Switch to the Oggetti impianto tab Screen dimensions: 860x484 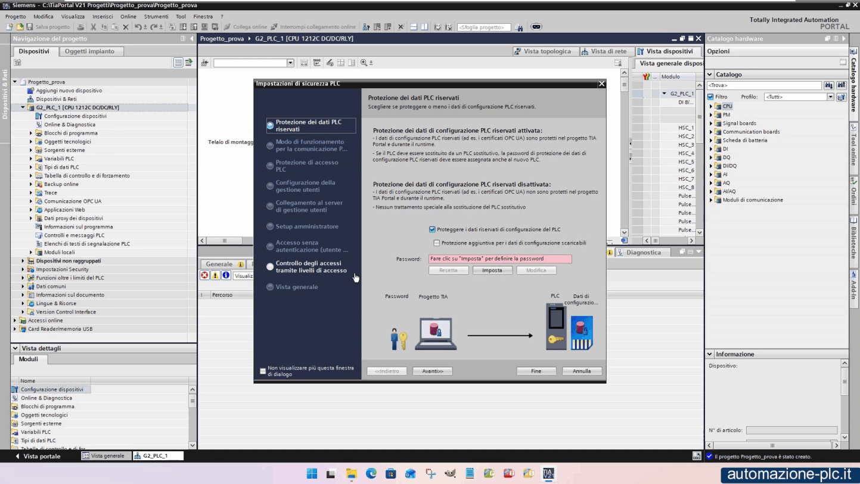[90, 51]
